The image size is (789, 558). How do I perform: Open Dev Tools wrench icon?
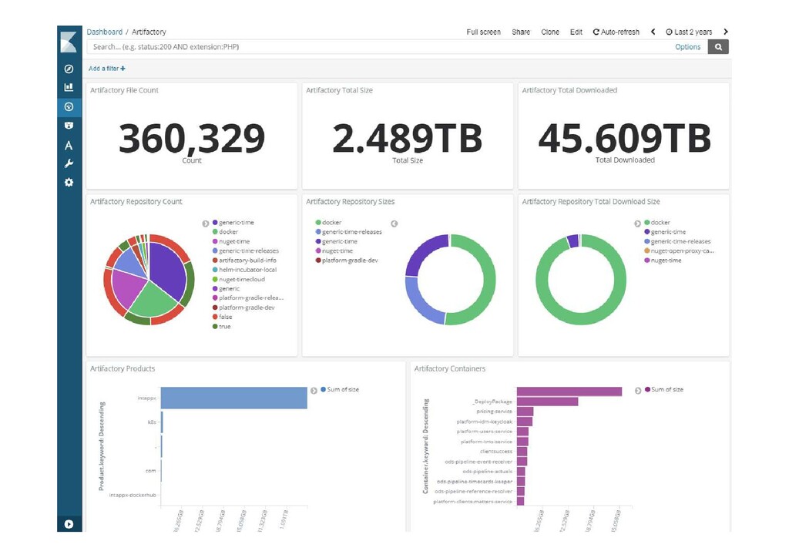69,163
